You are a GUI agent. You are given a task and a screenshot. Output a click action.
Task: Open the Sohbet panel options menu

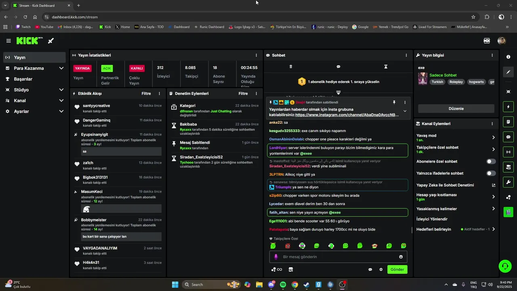click(406, 55)
